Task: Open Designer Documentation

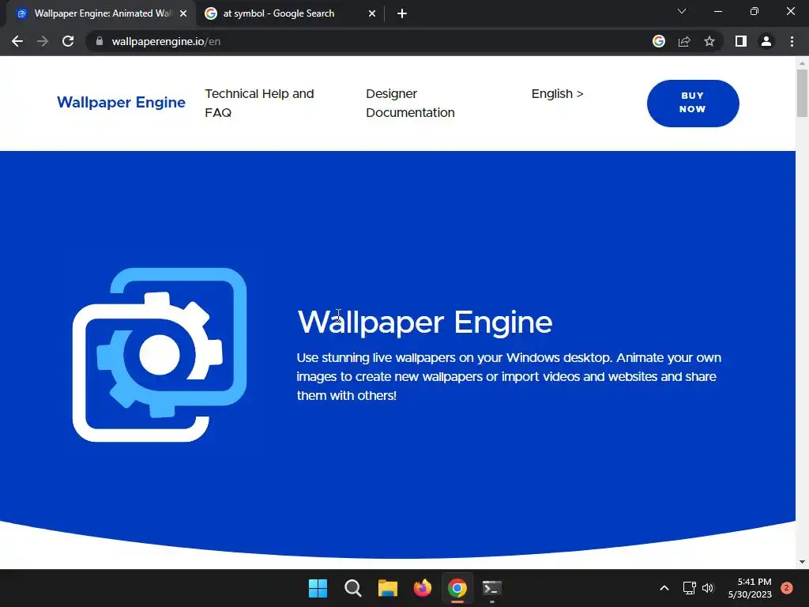Action: (x=410, y=104)
